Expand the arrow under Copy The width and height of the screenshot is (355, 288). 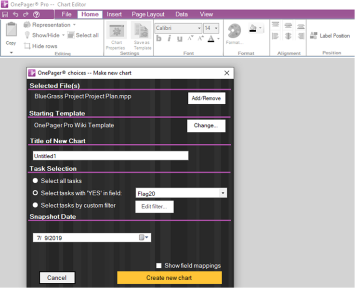(11, 53)
